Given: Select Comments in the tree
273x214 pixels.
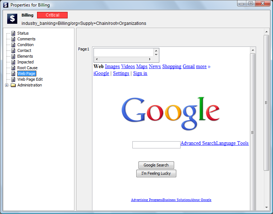Looking at the screenshot, I should point(26,39).
